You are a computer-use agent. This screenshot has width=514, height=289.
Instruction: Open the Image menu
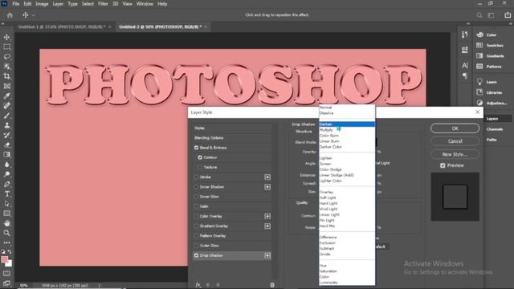coord(42,4)
